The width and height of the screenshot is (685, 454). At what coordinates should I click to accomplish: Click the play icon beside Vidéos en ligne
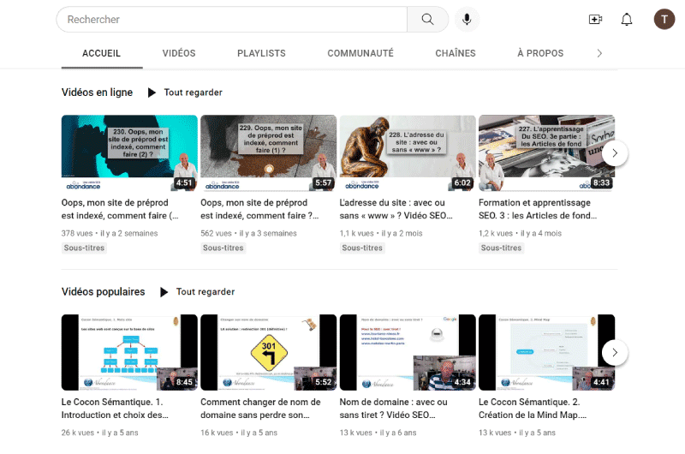tap(152, 93)
